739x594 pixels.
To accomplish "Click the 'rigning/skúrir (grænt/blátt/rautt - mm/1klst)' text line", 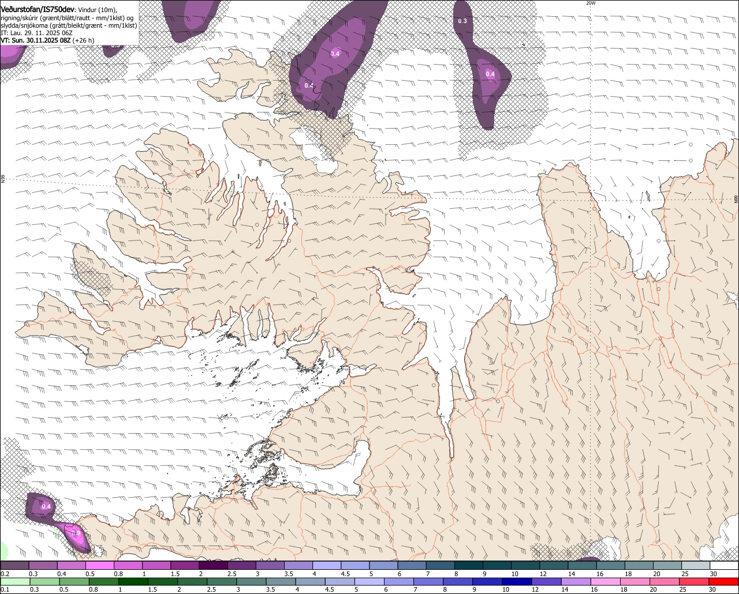I will (66, 18).
